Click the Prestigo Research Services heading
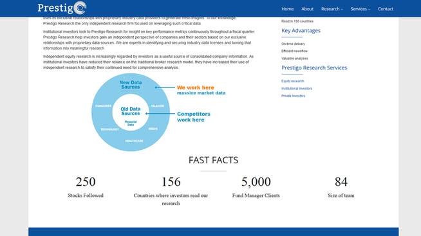The height and width of the screenshot is (236, 421). coord(314,68)
